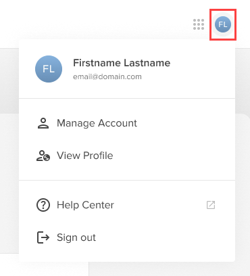Click the View Profile globe-person icon
Viewport: 250px width, 276px height.
[x=43, y=156]
